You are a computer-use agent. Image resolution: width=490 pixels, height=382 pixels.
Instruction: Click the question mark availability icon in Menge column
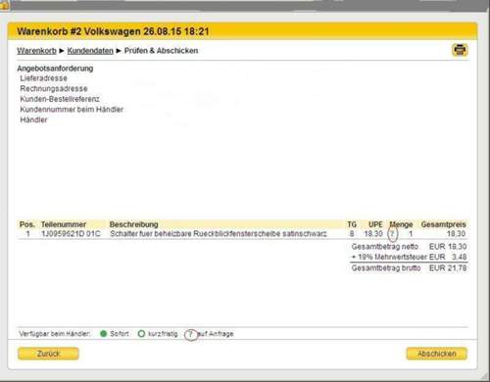392,234
